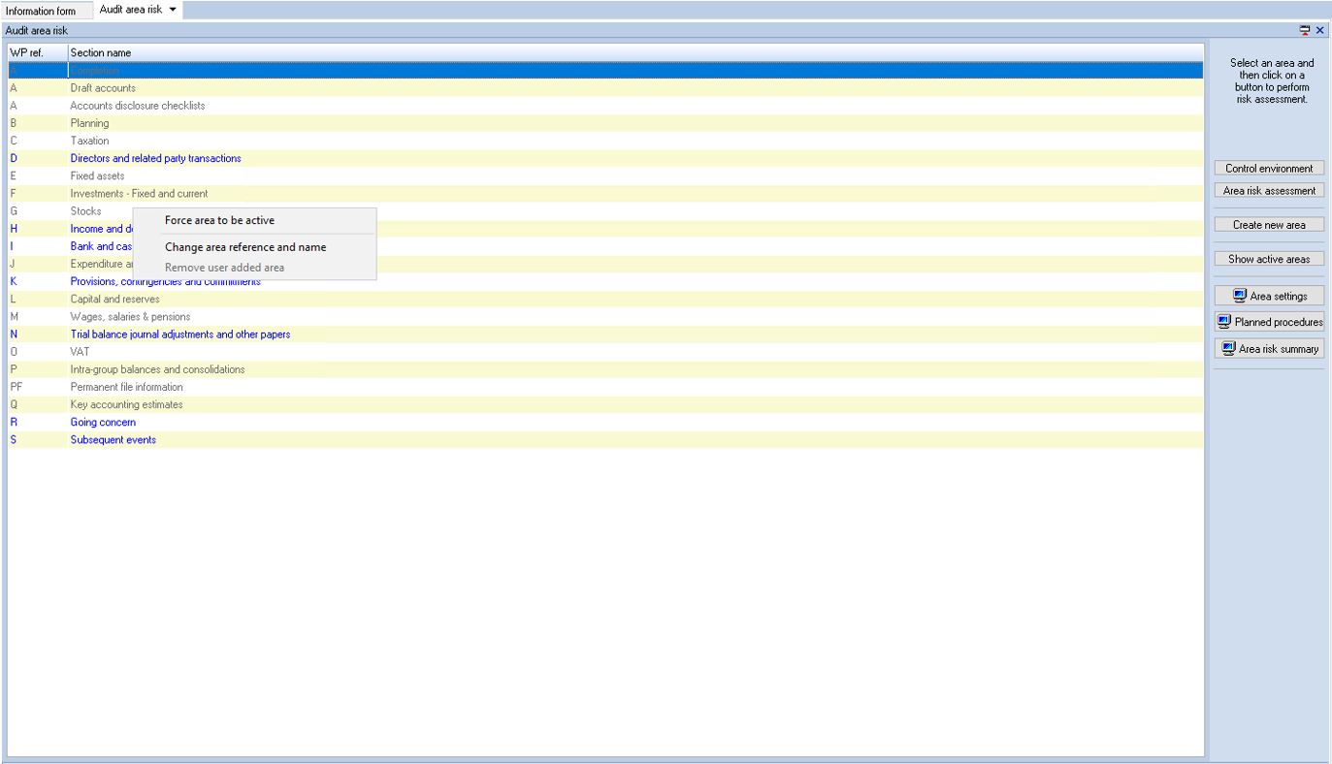Click the Area risk assessment button
This screenshot has width=1332, height=764.
pyautogui.click(x=1269, y=191)
